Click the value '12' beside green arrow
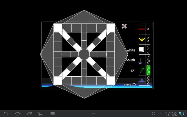 click(x=132, y=71)
